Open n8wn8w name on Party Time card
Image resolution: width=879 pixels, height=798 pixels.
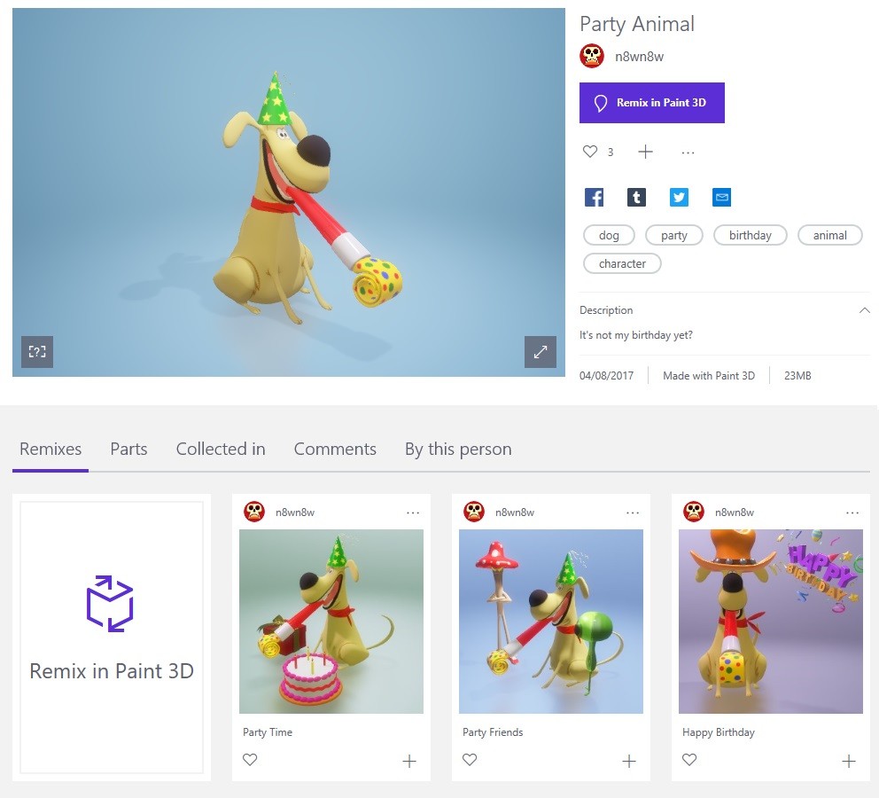tap(295, 512)
